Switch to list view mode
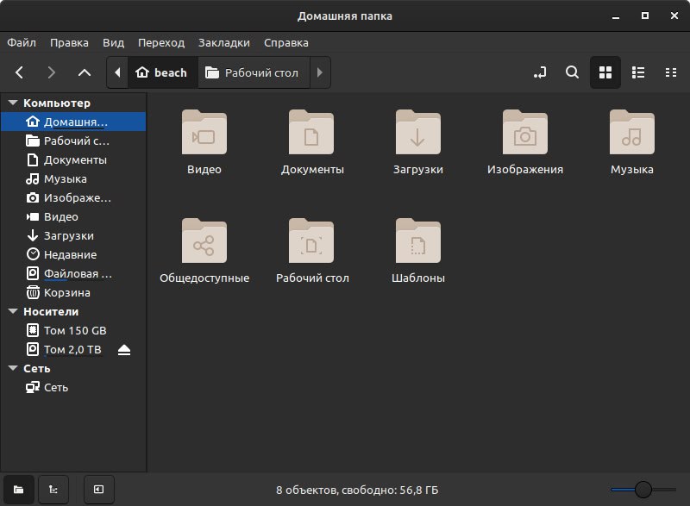Viewport: 690px width, 506px height. coord(638,72)
